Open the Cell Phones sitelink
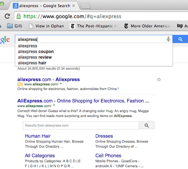The height and width of the screenshot is (169, 188). coord(108,155)
